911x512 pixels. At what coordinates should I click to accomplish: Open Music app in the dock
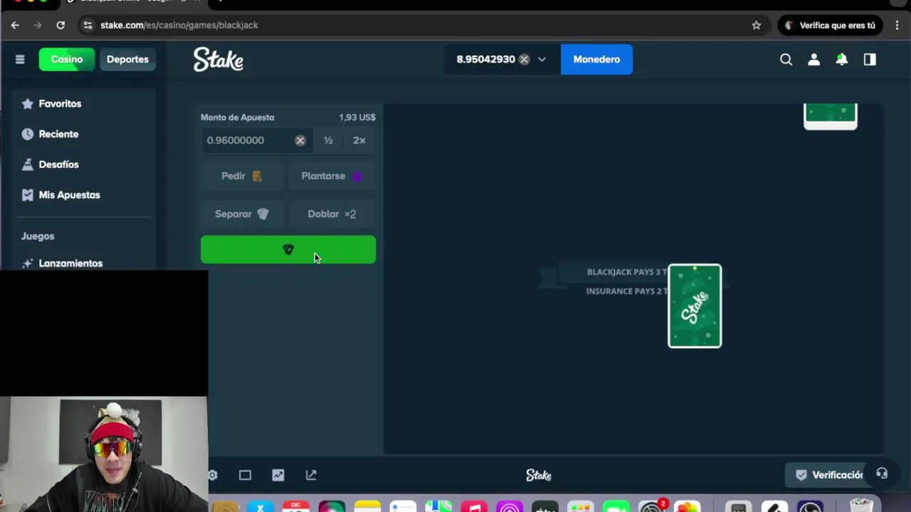click(474, 506)
